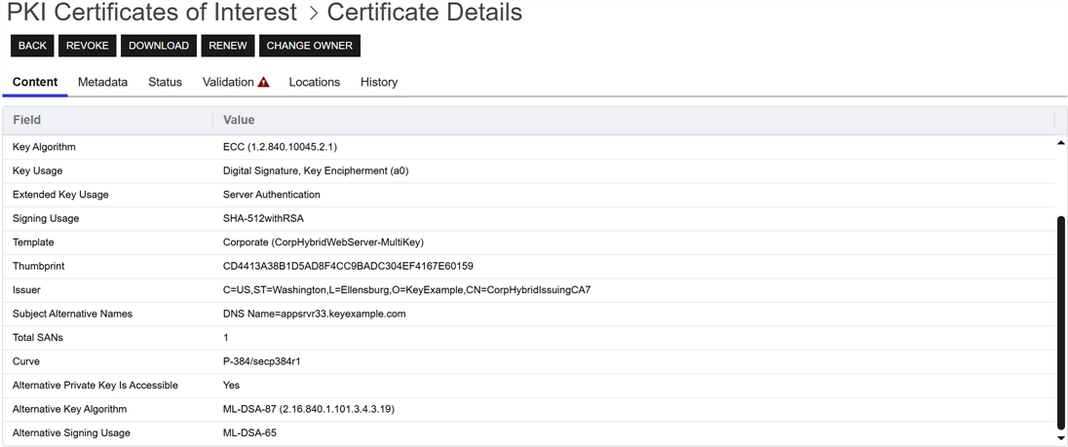Screen dimensions: 1068x447
Task: Navigate to PKI Certificates of Interest breadcrumb
Action: click(152, 13)
